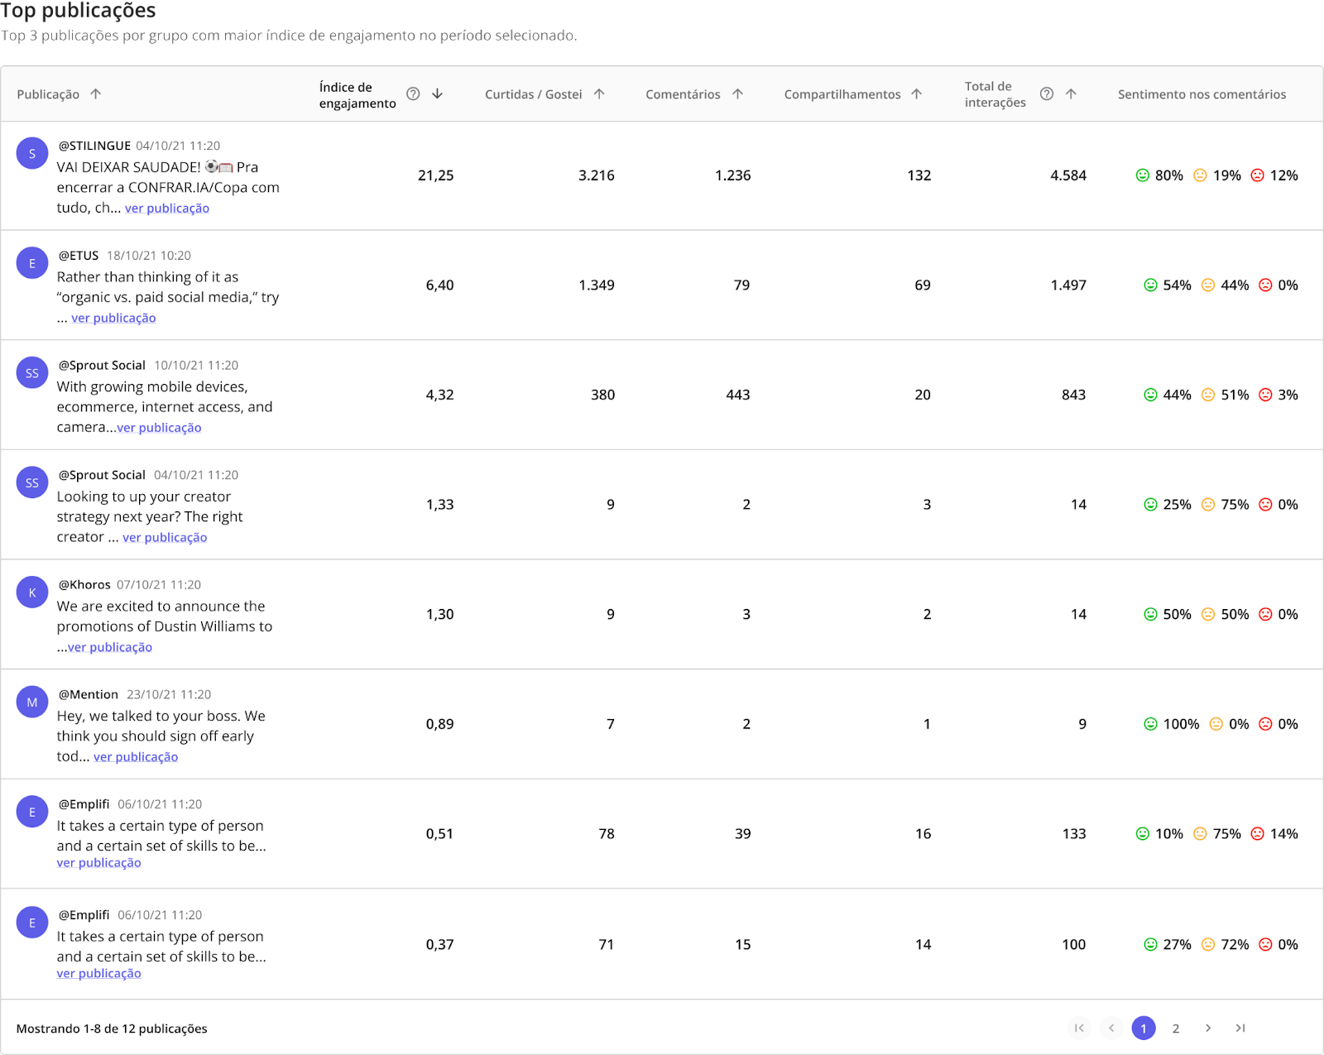Viewport: 1324px width, 1055px height.
Task: Open "ver publicação" link for @Khoros post
Action: pyautogui.click(x=110, y=647)
